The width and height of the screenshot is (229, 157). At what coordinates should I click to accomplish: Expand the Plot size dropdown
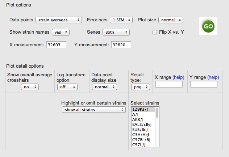171,20
